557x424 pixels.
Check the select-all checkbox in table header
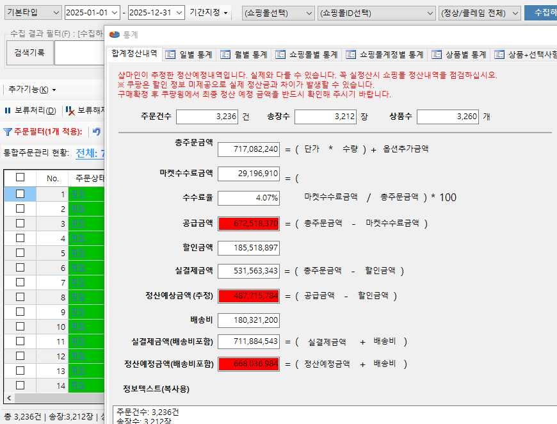tap(20, 177)
